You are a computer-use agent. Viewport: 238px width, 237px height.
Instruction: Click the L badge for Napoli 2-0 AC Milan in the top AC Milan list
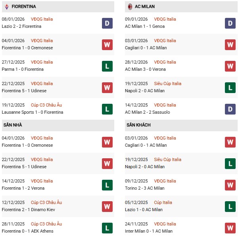pos(230,87)
